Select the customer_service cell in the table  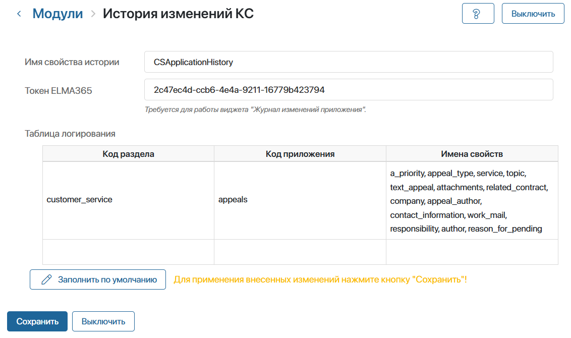pos(129,199)
